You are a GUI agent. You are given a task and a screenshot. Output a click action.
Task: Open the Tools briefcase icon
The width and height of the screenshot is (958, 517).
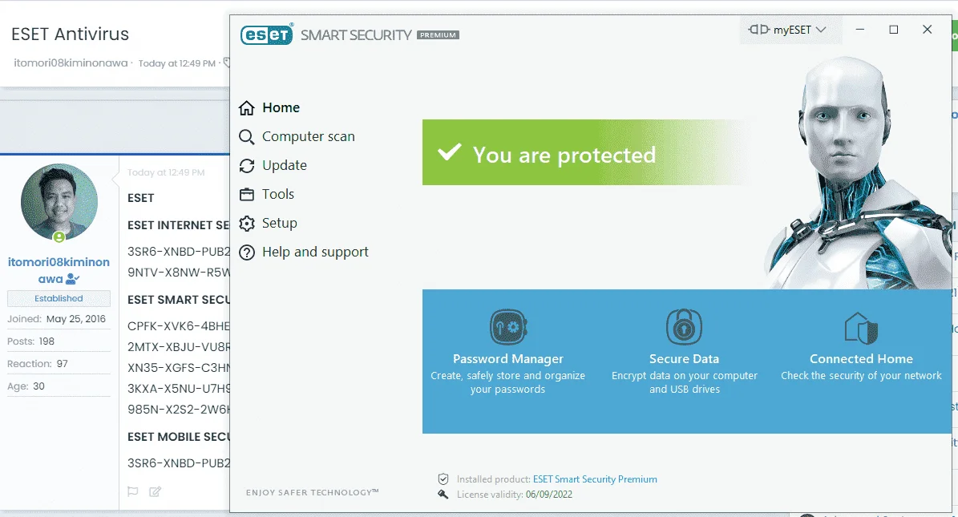[x=247, y=194]
